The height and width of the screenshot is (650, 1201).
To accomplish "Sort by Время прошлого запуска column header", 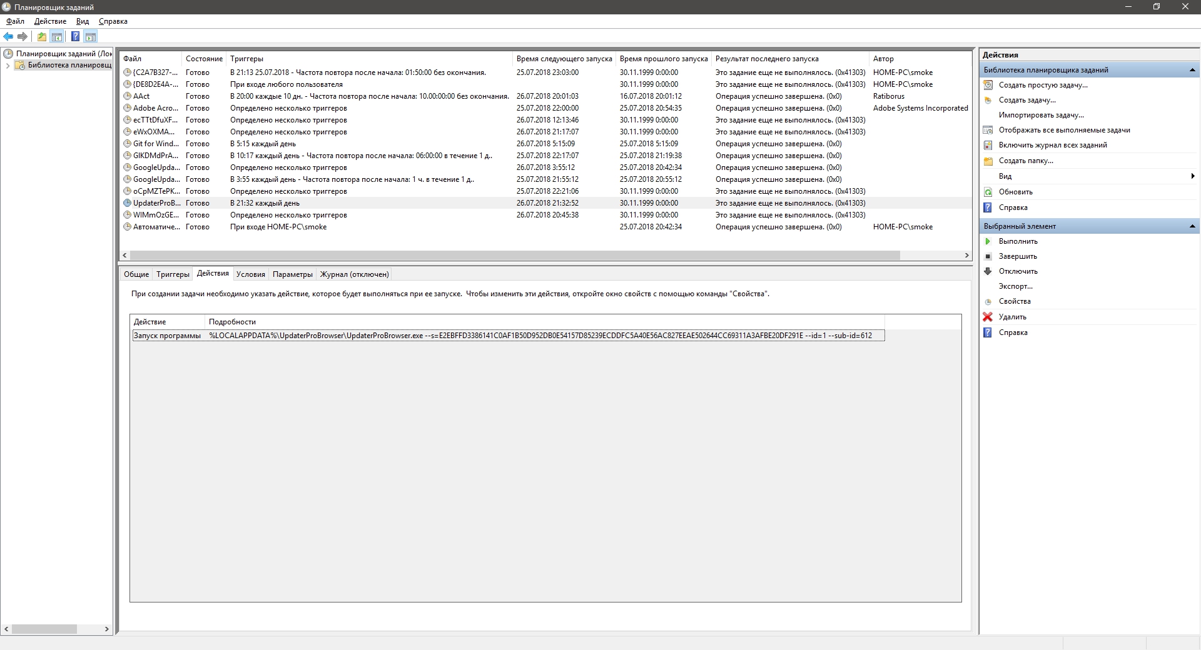I will point(664,59).
